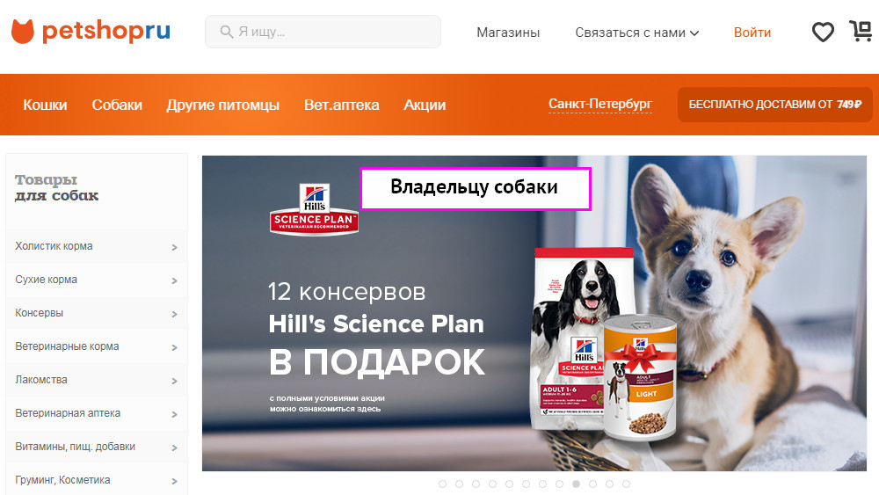Expand the Связаться с нами dropdown

point(636,33)
